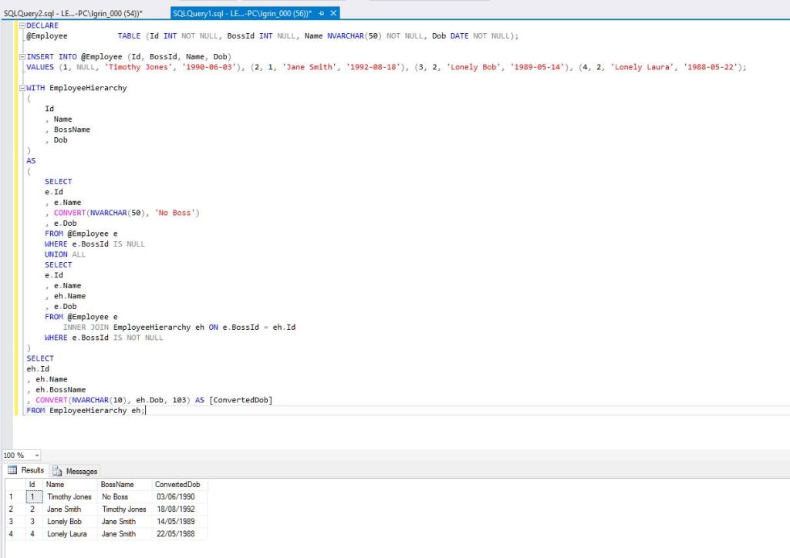Close the SQLQuery1.sql tab
The image size is (790, 558).
point(333,13)
